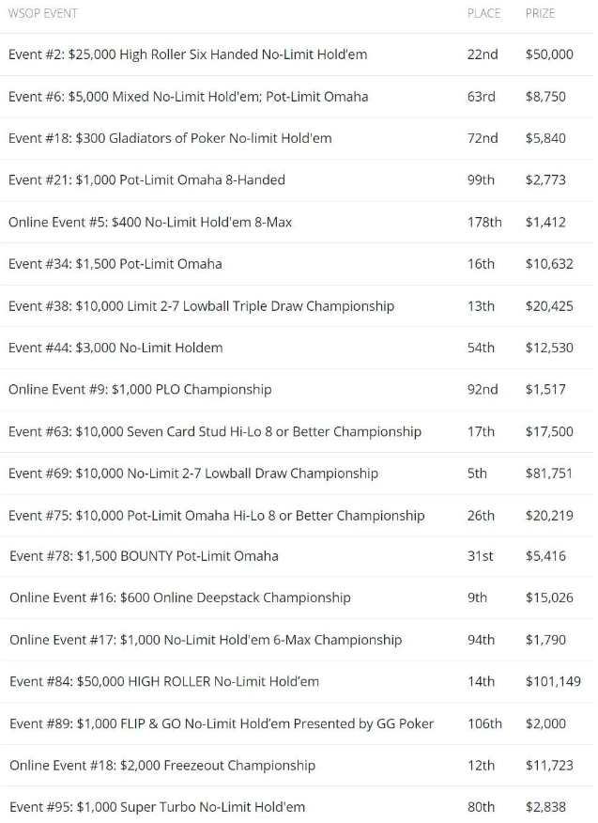Screen dimensions: 598x823
Task: Click Event #38 Limit 2-7 Lowball Triple Draw
Action: pos(201,306)
